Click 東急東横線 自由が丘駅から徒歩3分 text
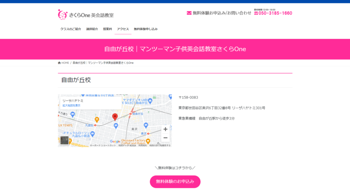Screen dimensions: 350x196 206,118
